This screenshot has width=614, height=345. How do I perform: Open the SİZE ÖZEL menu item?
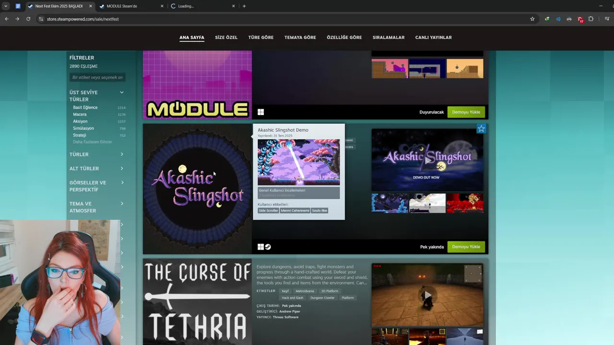[226, 37]
